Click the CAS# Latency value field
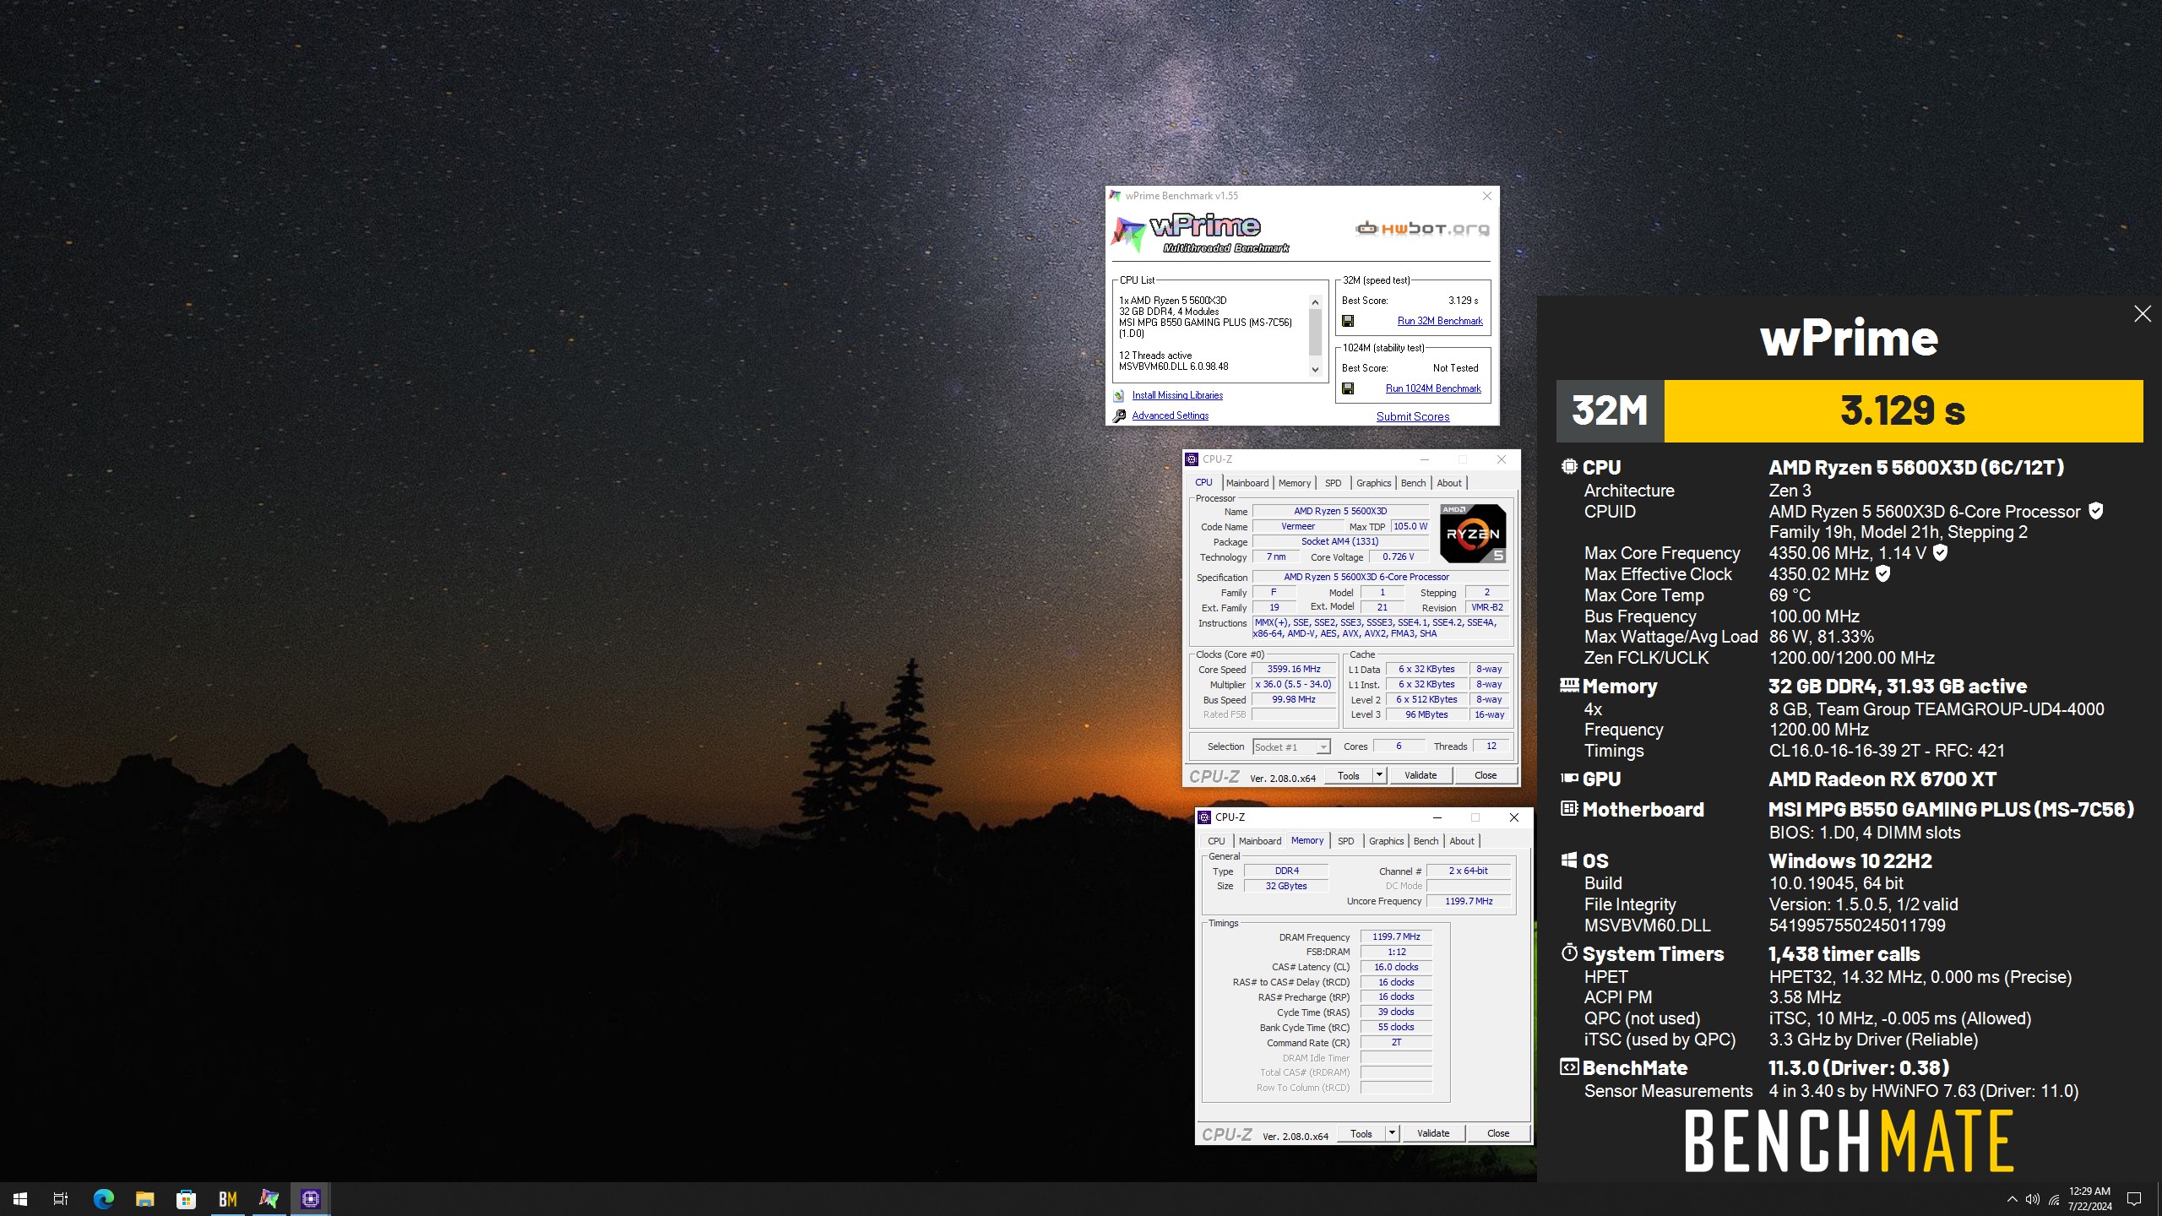This screenshot has width=2162, height=1216. point(1396,967)
